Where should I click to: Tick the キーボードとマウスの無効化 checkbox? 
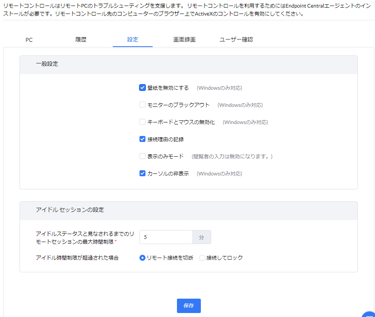(x=142, y=122)
